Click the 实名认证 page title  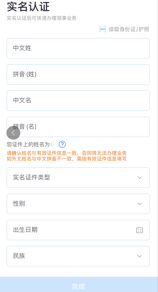point(28,7)
